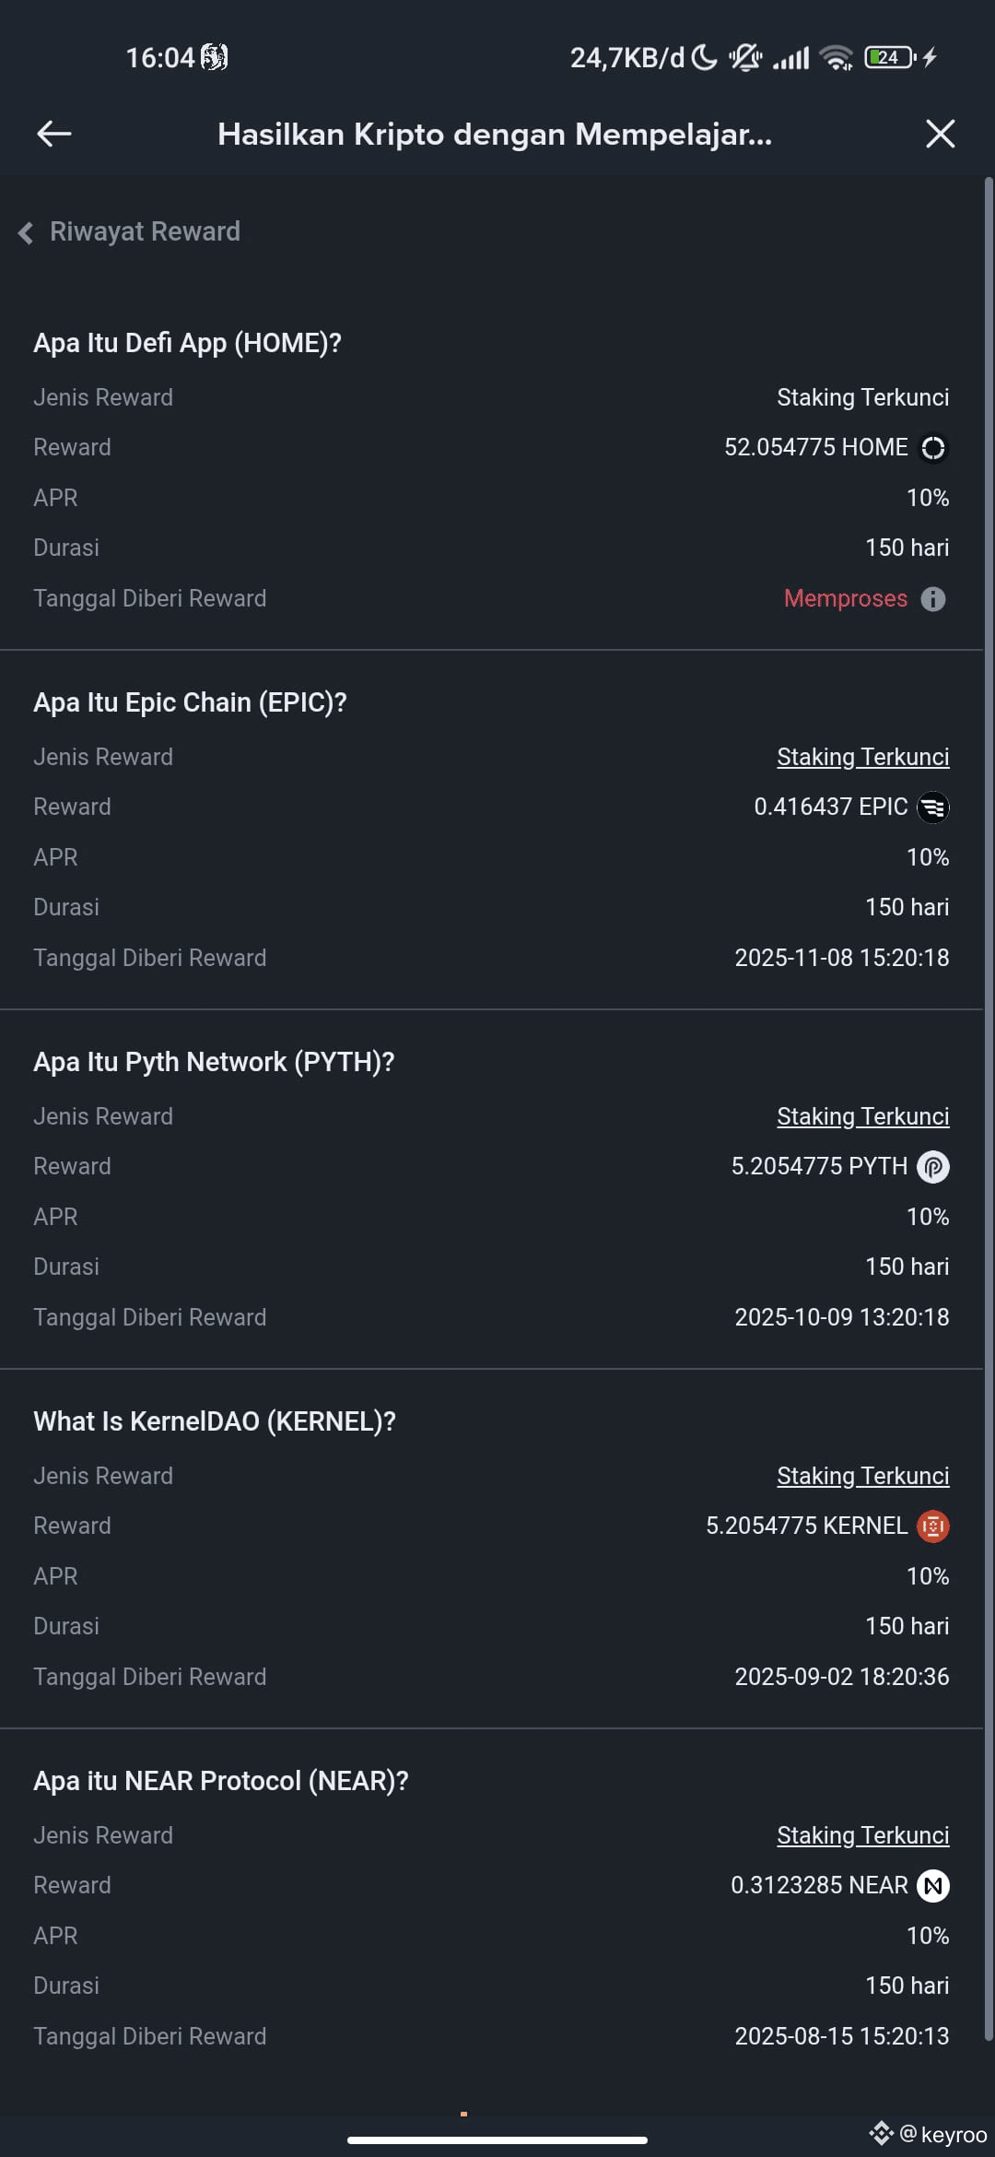Select the Apa Itu Defi App (HOME)? title

click(x=187, y=343)
